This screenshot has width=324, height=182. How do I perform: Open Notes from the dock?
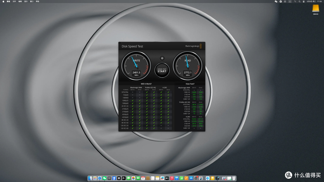tap(157, 178)
